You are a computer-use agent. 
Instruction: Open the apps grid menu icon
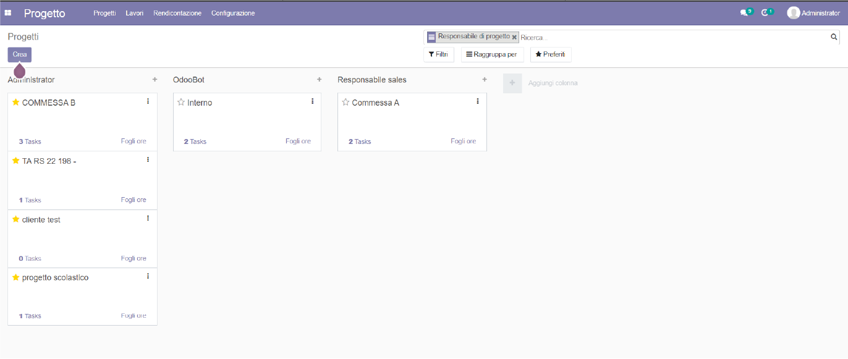[8, 13]
